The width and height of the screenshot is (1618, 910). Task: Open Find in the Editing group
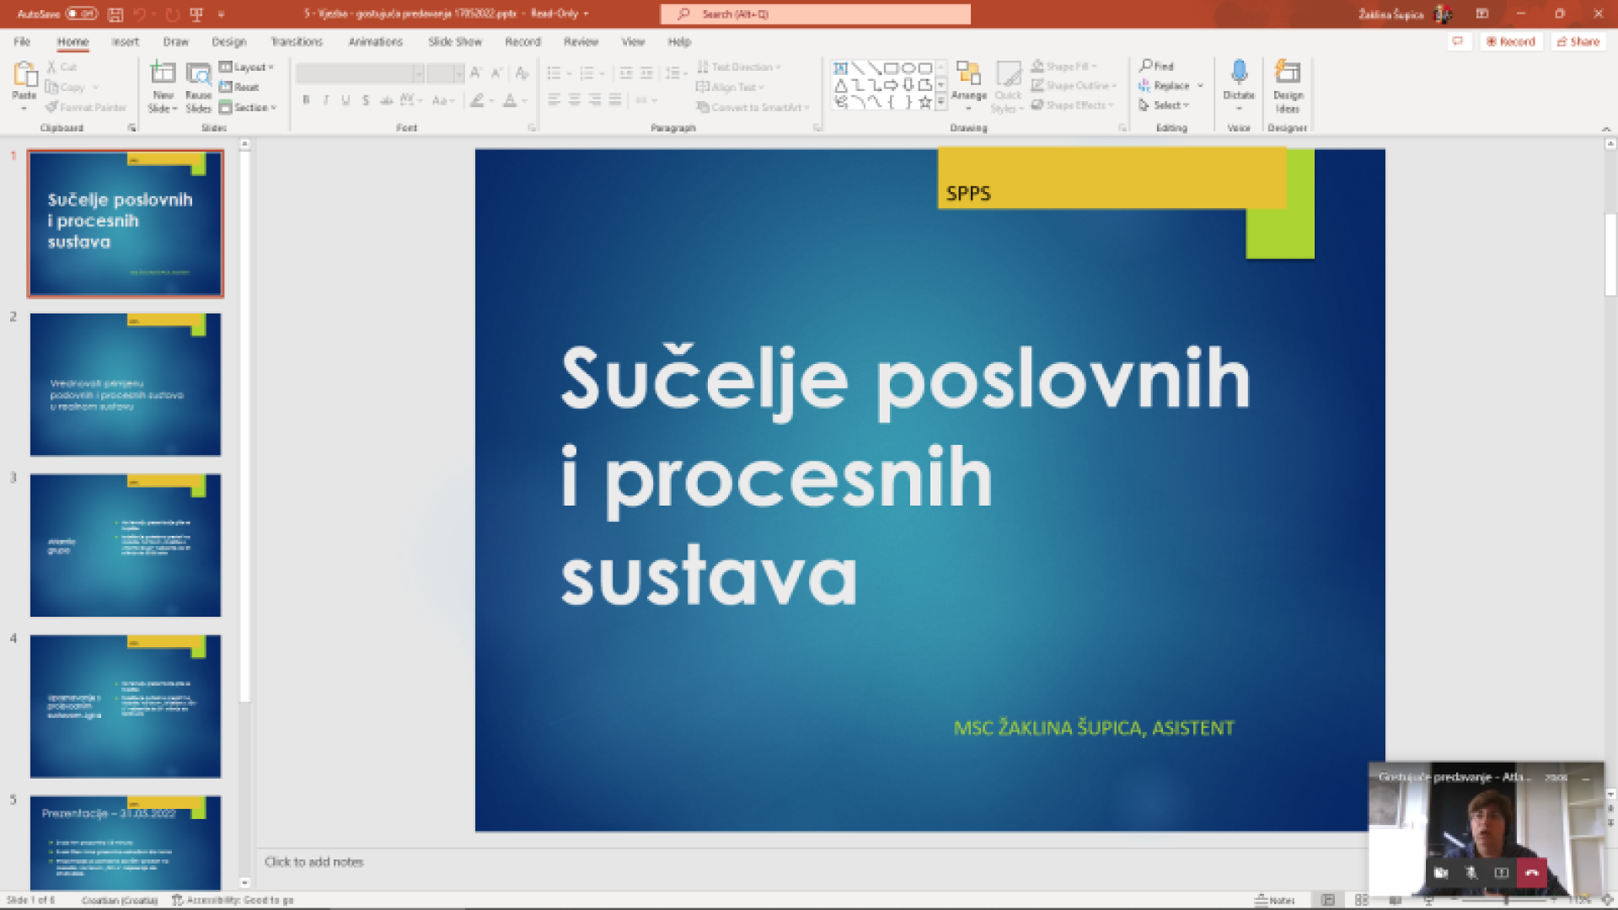coord(1160,65)
